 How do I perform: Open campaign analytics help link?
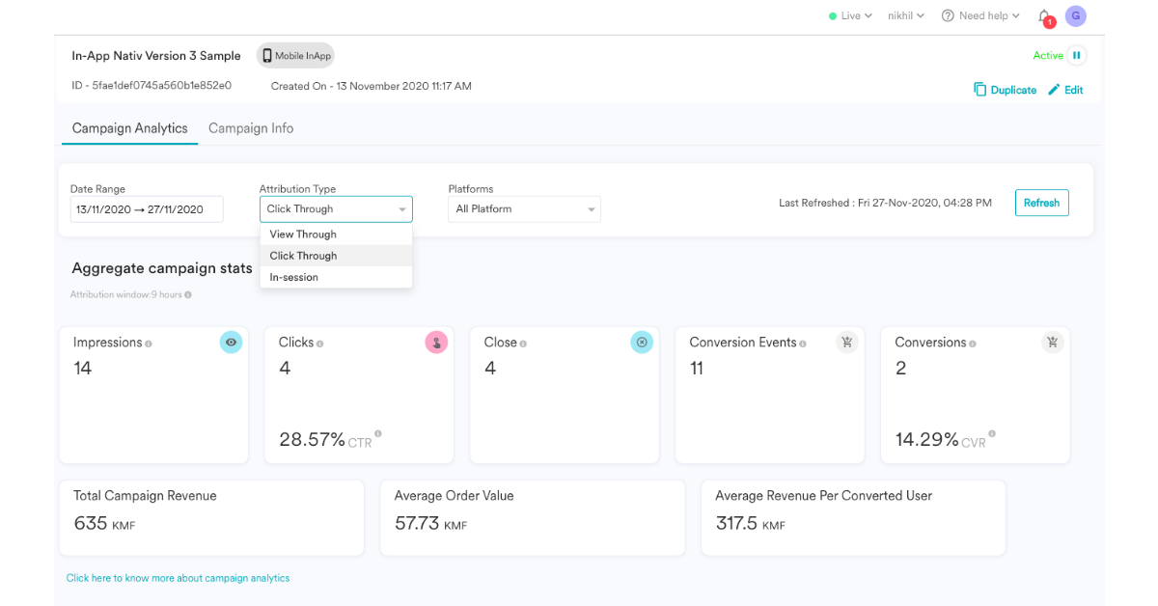(x=178, y=578)
